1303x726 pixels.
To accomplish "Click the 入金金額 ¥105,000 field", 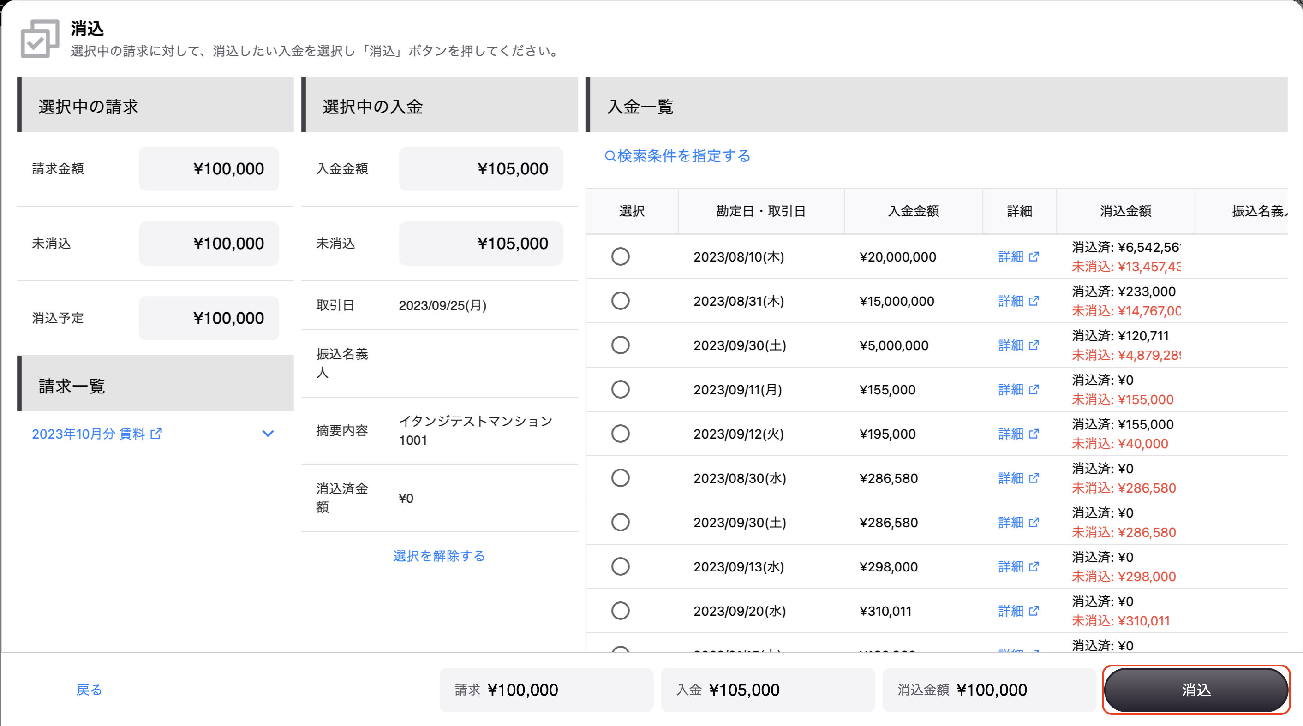I will [481, 169].
